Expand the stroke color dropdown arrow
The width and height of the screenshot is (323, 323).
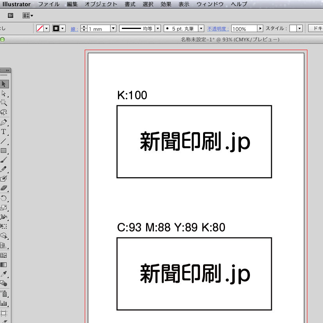coord(62,29)
